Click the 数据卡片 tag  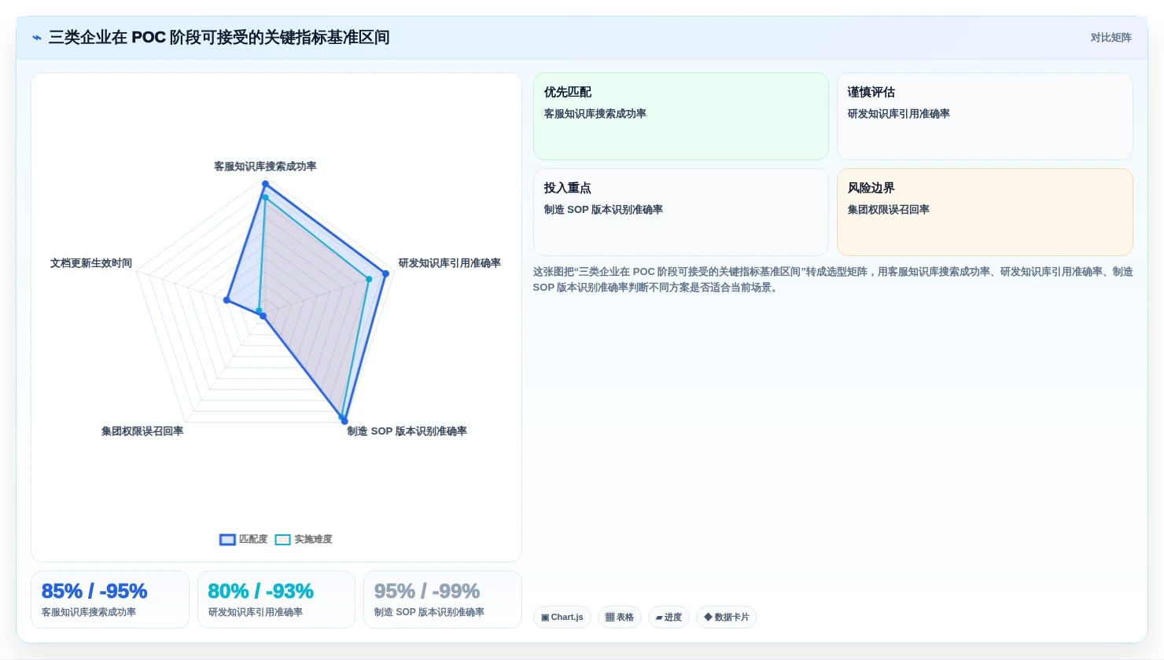[x=727, y=618]
